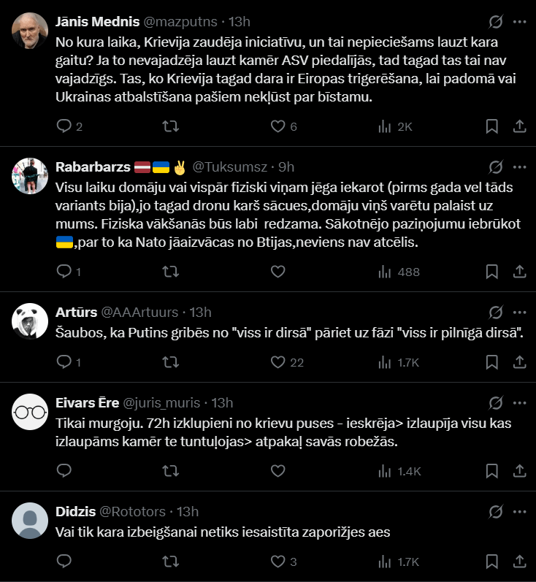
Task: Like the Rabarbarzs post
Action: coord(277,272)
